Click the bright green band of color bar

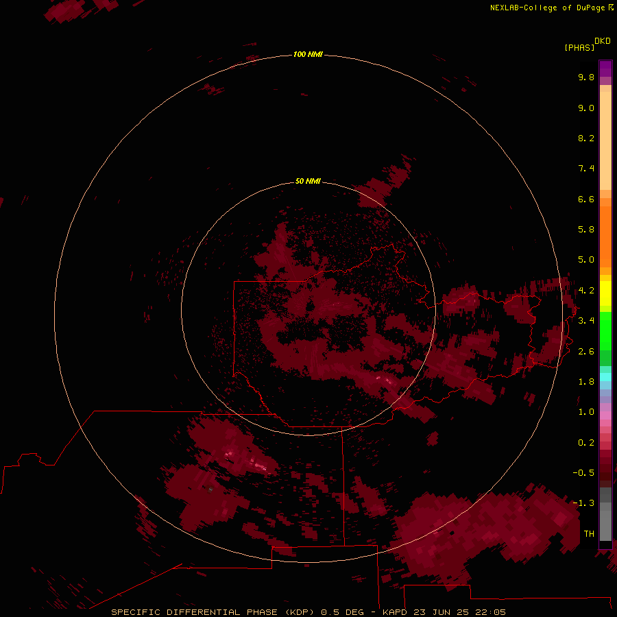tap(605, 330)
